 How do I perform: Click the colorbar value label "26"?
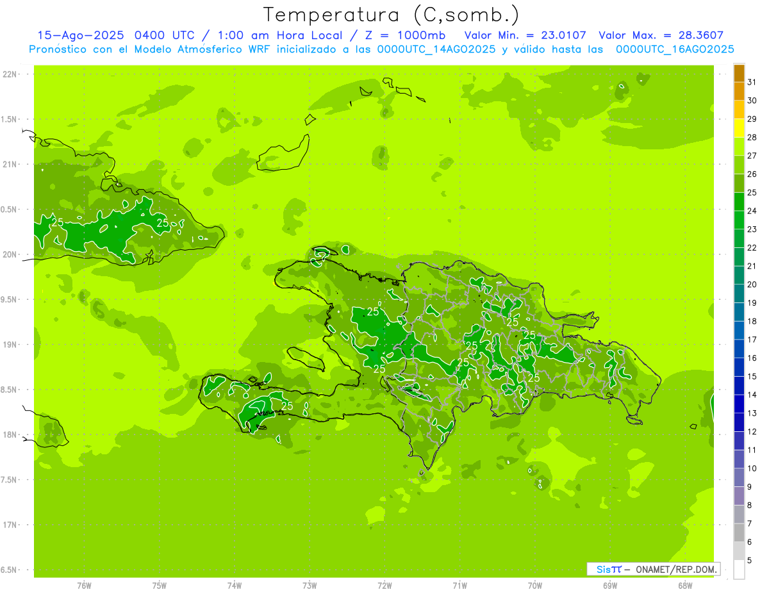point(752,174)
